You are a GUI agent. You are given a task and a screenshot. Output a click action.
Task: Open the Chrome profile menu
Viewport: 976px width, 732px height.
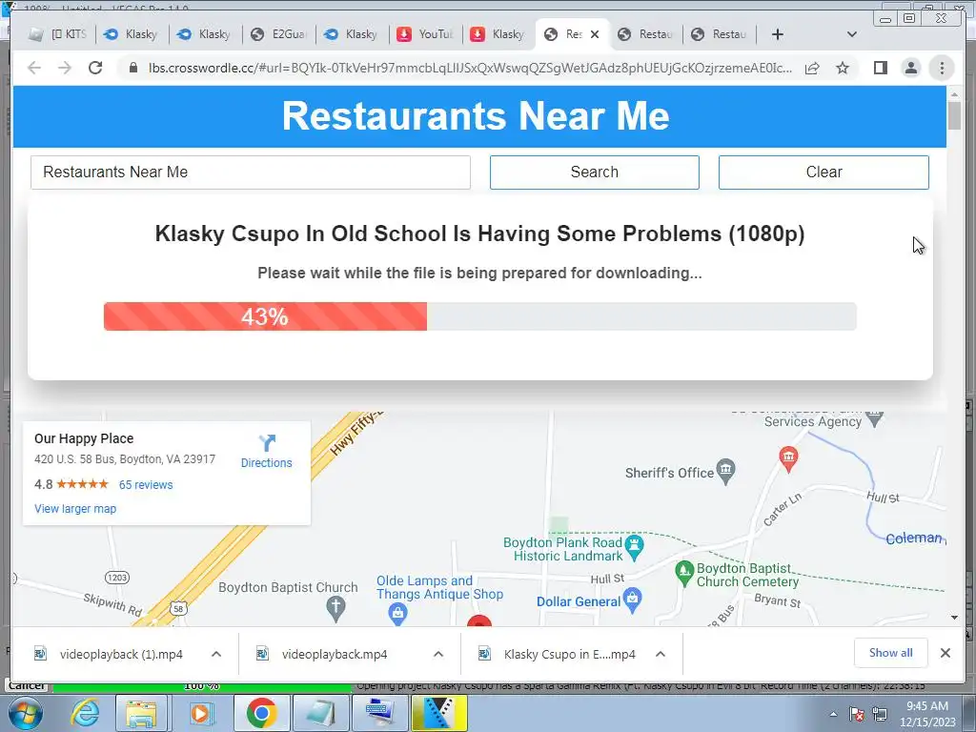click(910, 68)
